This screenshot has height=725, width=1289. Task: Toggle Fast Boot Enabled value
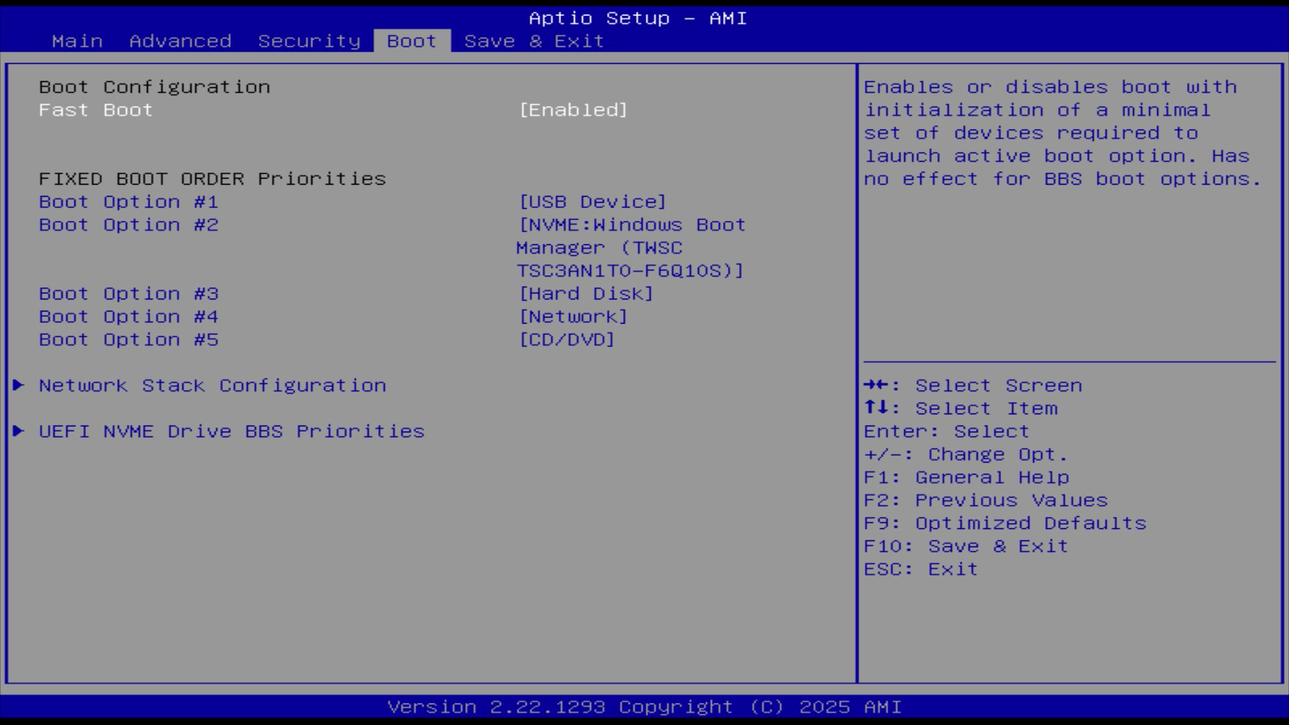pyautogui.click(x=573, y=110)
